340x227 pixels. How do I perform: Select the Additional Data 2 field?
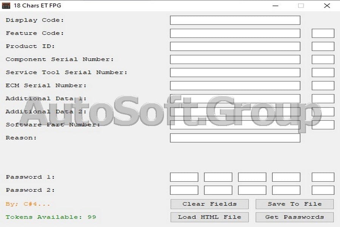point(235,112)
